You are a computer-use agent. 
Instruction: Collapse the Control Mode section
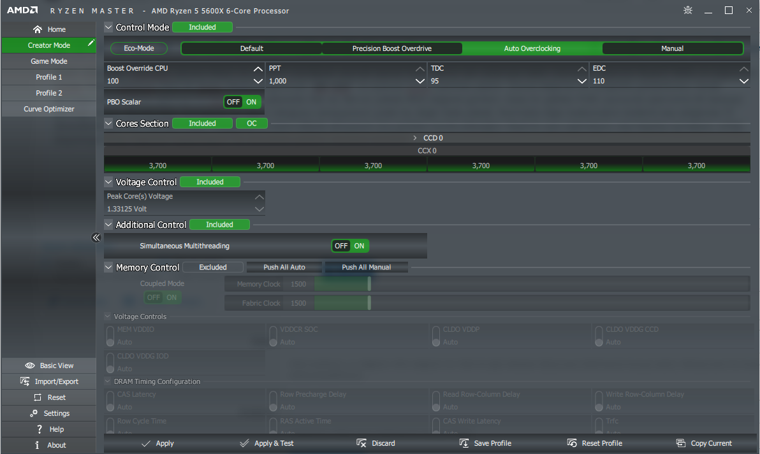(108, 27)
